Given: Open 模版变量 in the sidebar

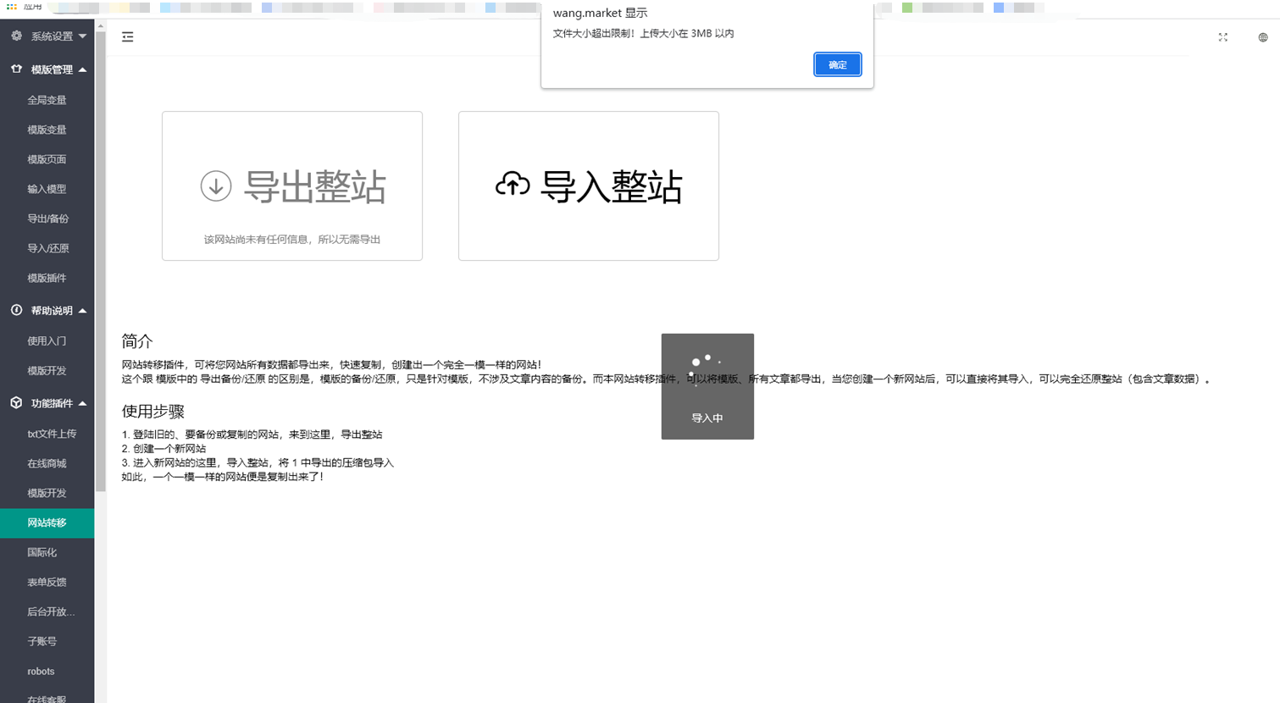Looking at the screenshot, I should [47, 130].
